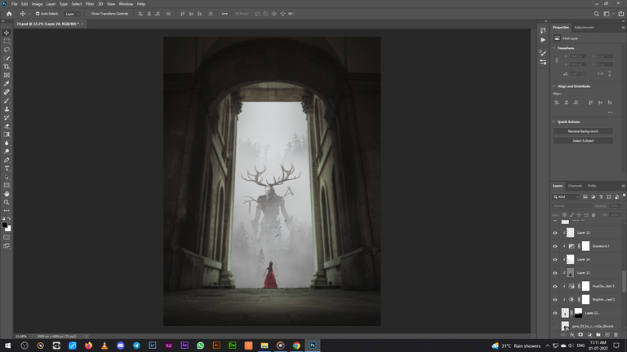Screen dimensions: 627x352
Task: Switch to the Paths tab
Action: click(x=592, y=186)
